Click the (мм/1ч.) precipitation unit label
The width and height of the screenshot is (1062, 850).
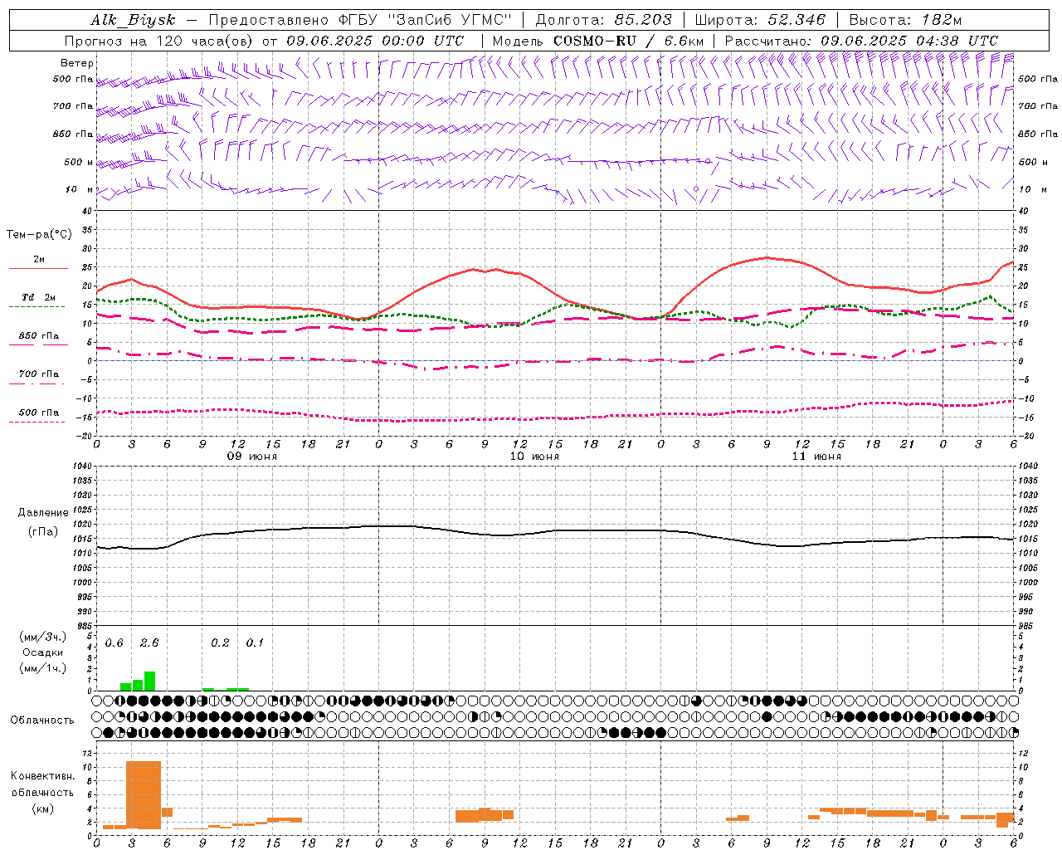click(43, 668)
